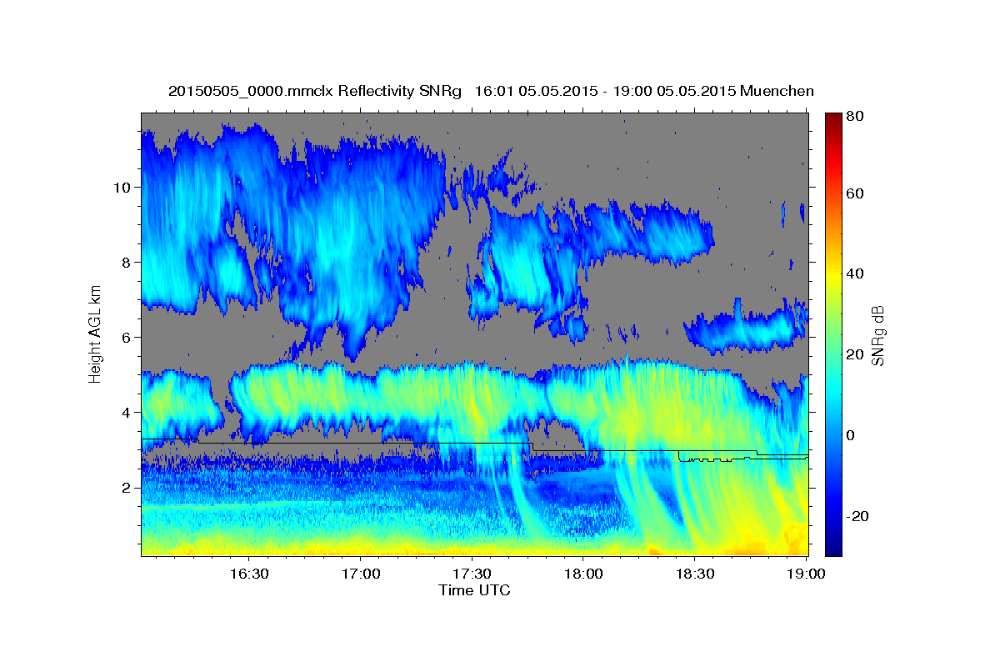The image size is (1000, 667).
Task: Click the colorbar value 0
Action: pos(851,435)
